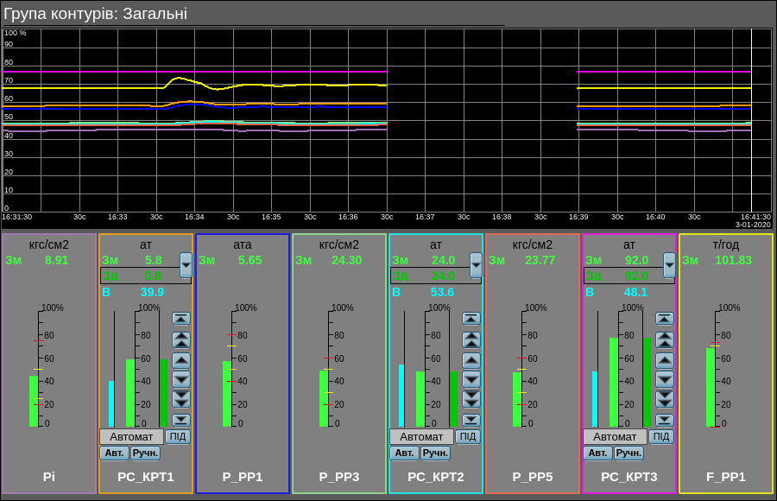Set PC_KPT1 output to maximum with top arrow
The height and width of the screenshot is (501, 777).
[x=180, y=318]
